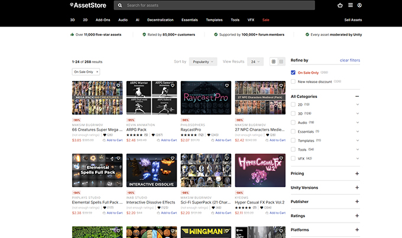The width and height of the screenshot is (402, 238).
Task: Expand the Audio category chevron
Action: coord(358,122)
